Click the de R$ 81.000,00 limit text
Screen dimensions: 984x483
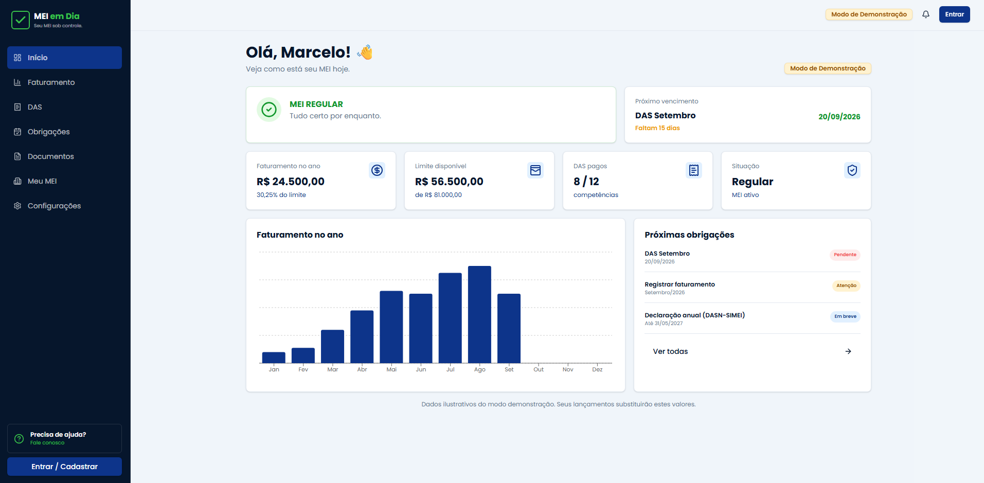438,195
